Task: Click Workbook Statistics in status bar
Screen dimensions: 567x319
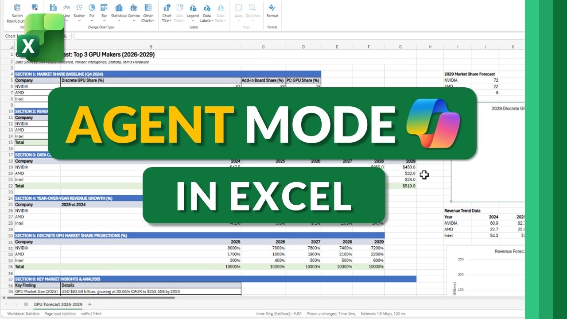Action: (x=23, y=314)
